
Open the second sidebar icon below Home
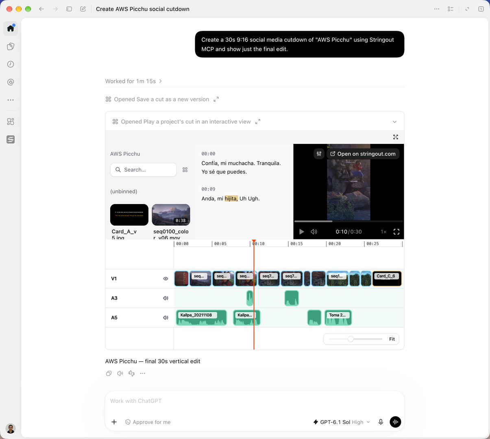(x=11, y=46)
